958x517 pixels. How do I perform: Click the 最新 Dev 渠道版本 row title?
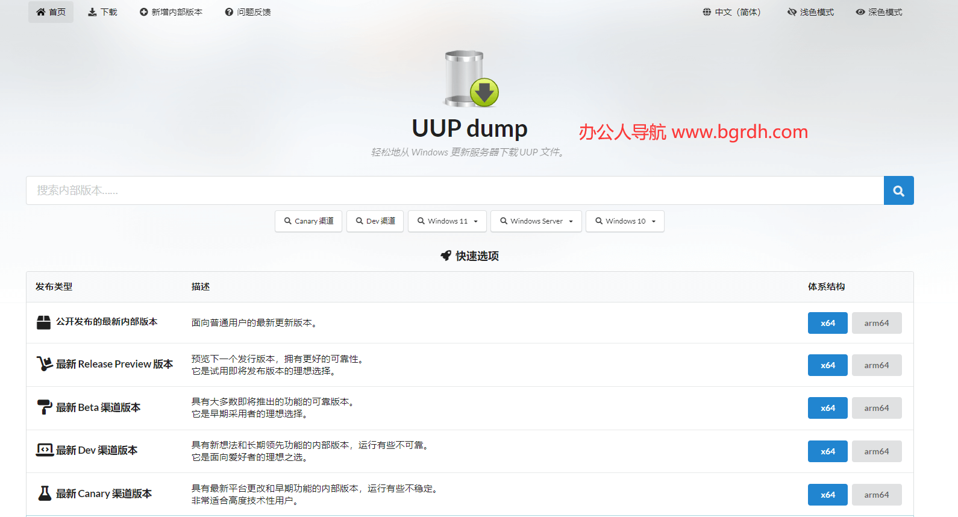[x=96, y=450]
